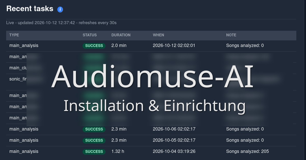Image resolution: width=306 pixels, height=160 pixels.
Task: Click the Live updated refresh status line
Action: pyautogui.click(x=61, y=23)
